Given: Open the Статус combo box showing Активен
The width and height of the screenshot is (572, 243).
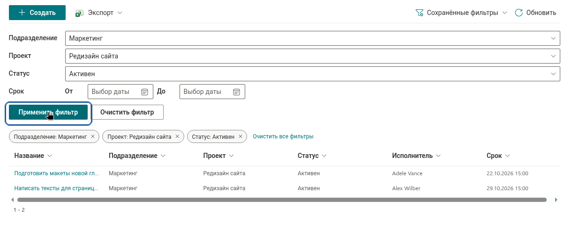Looking at the screenshot, I should pos(312,74).
